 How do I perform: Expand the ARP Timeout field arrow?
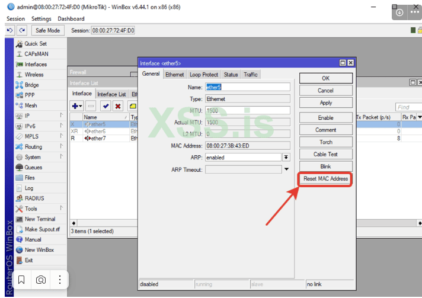[286, 169]
